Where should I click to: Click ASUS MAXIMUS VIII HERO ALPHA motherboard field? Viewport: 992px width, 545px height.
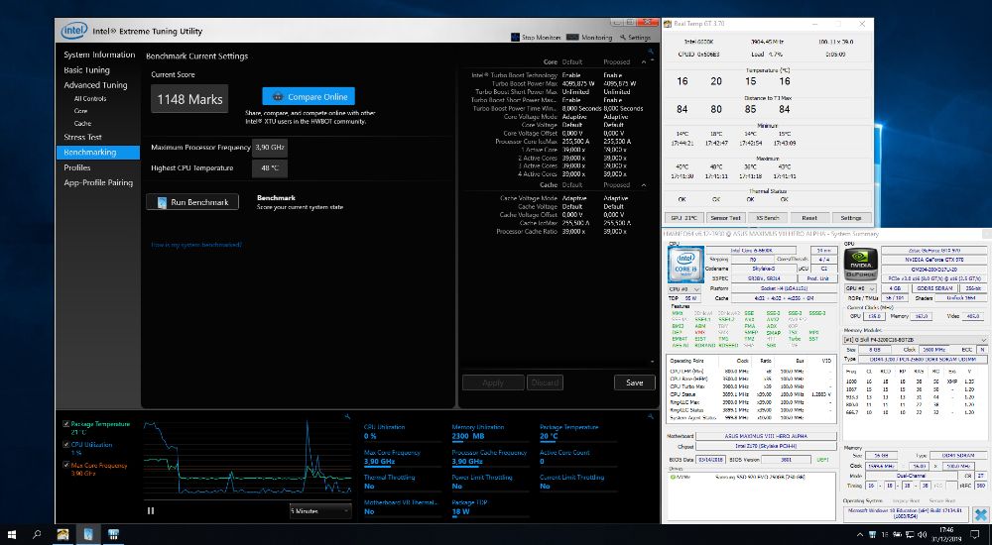[x=765, y=436]
